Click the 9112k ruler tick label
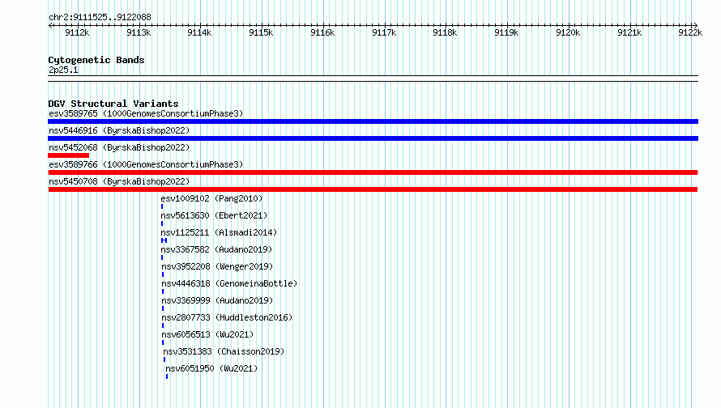The height and width of the screenshot is (408, 721). (77, 32)
